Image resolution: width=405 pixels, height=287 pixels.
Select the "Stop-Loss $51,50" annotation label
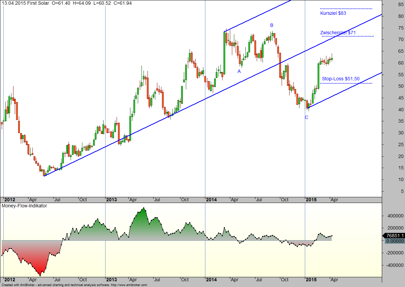coord(341,79)
